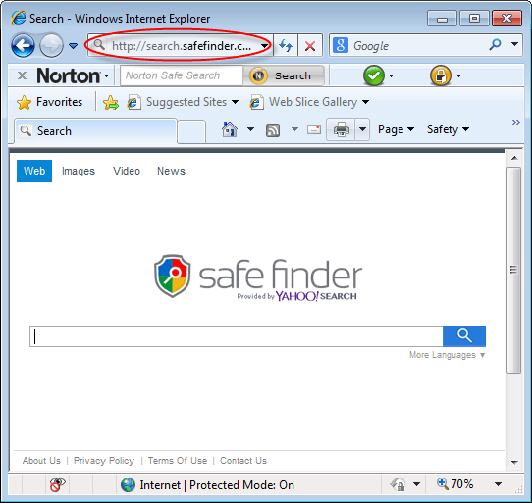532x503 pixels.
Task: Expand the Page menu dropdown
Action: tap(396, 129)
